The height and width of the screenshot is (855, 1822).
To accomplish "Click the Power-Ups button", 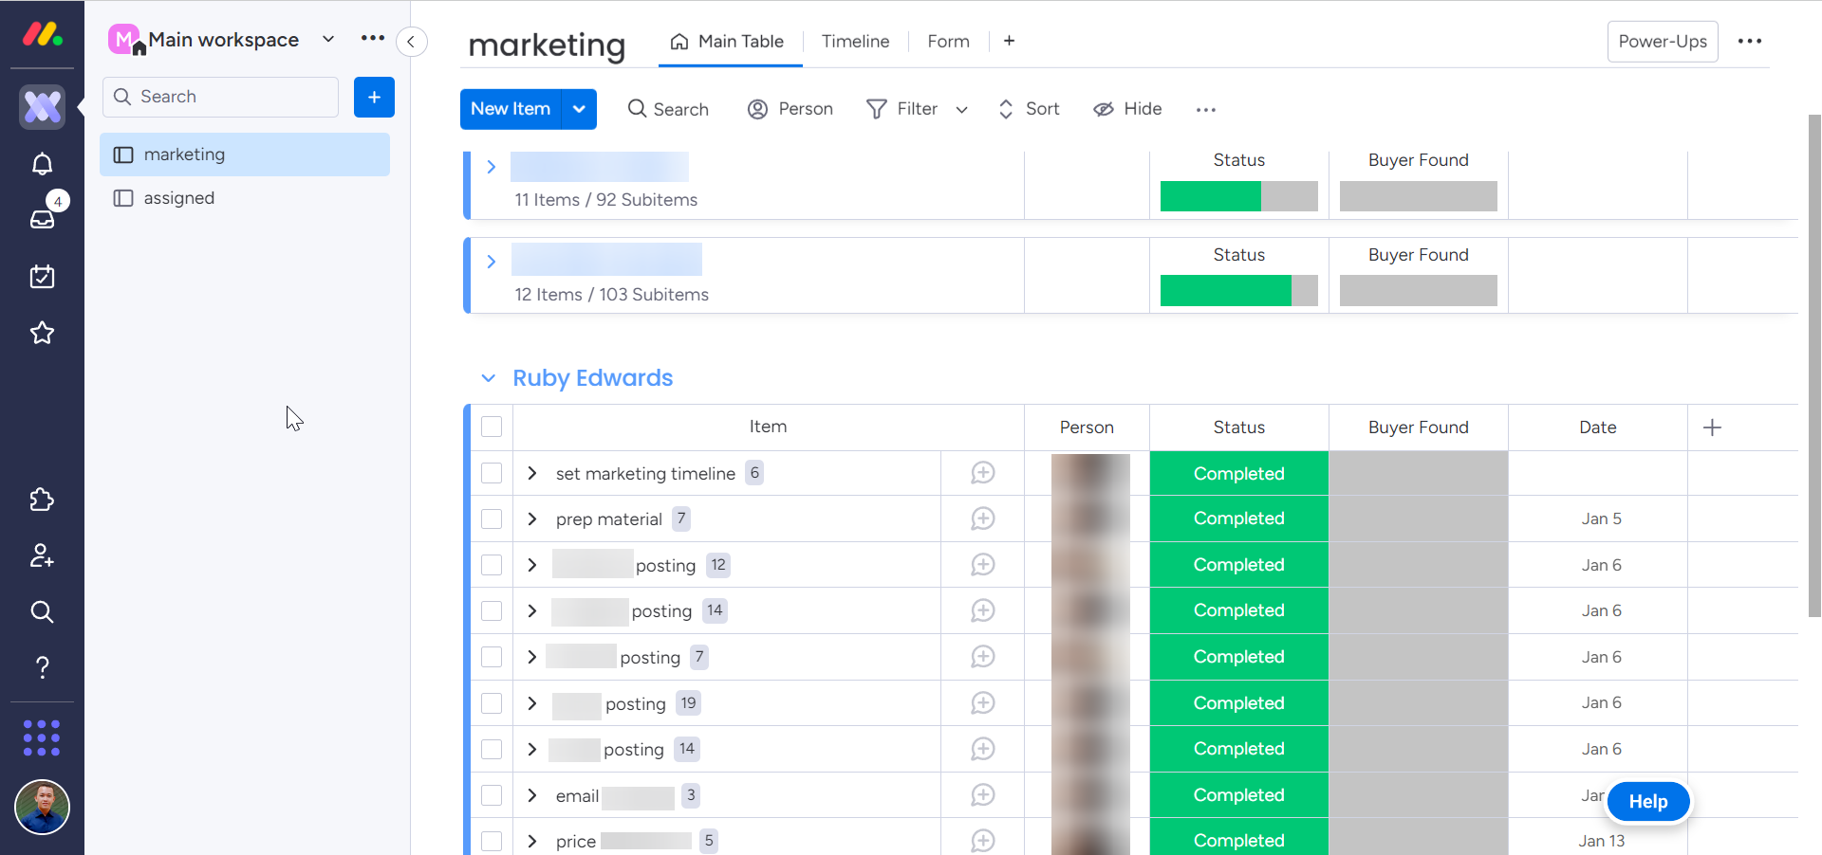I will (1662, 42).
